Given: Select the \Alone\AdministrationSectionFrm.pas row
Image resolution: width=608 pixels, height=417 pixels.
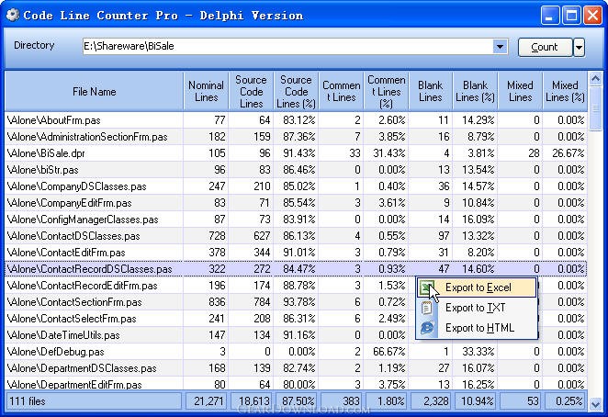Looking at the screenshot, I should tap(296, 137).
